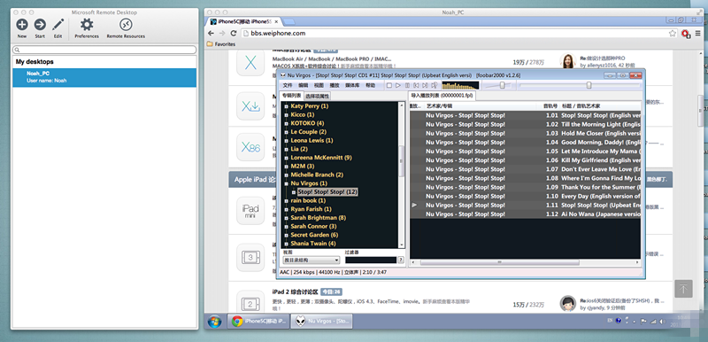The image size is (708, 342).
Task: Click the iPad mini forum icon
Action: point(250,211)
